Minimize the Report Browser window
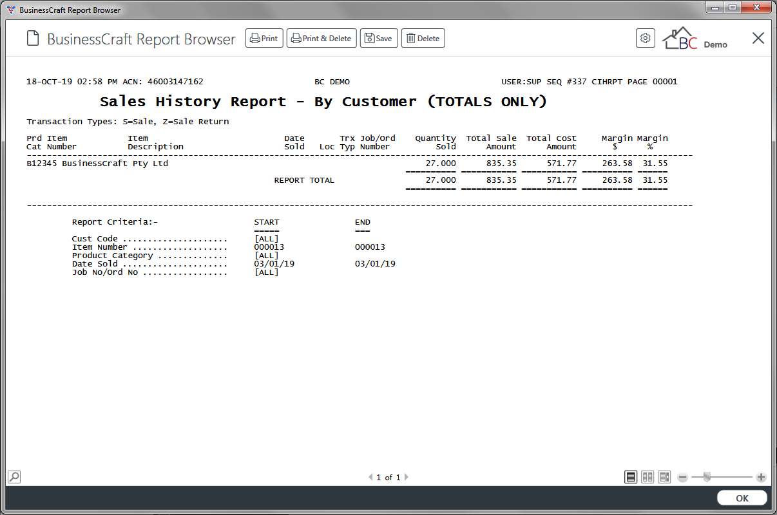Viewport: 777px width, 515px height. (715, 7)
